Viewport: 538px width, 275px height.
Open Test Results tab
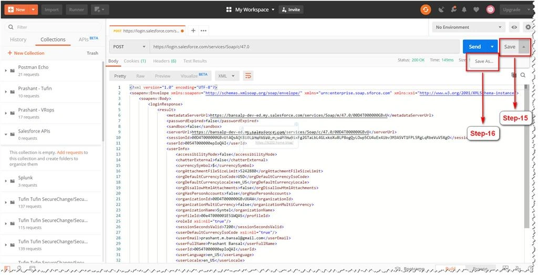coord(195,61)
